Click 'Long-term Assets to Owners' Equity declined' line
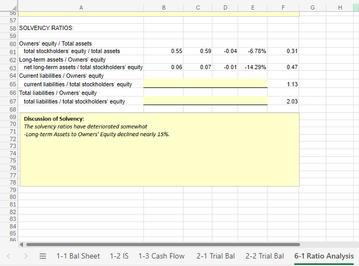359x266 pixels. 97,134
